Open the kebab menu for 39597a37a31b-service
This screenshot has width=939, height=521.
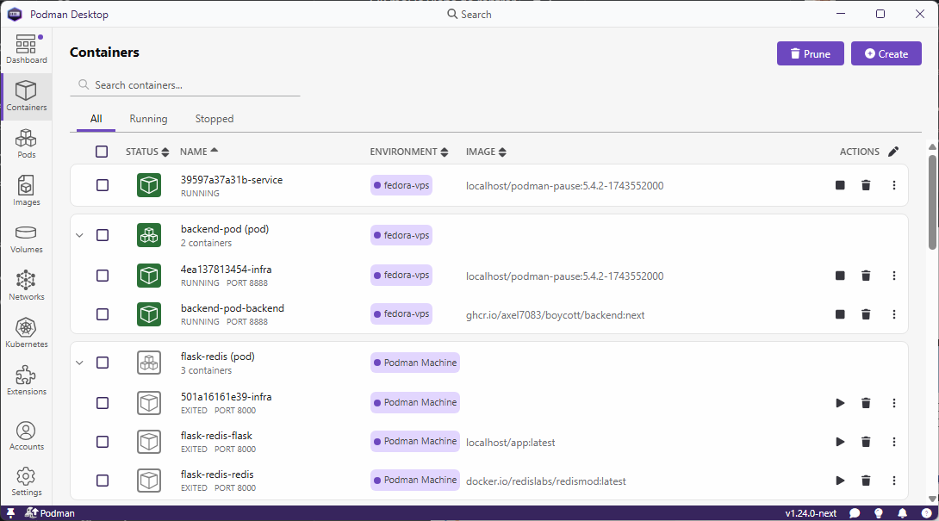tap(894, 185)
